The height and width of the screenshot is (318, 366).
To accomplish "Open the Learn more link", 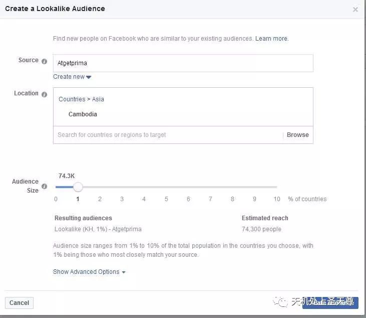I will tap(271, 39).
